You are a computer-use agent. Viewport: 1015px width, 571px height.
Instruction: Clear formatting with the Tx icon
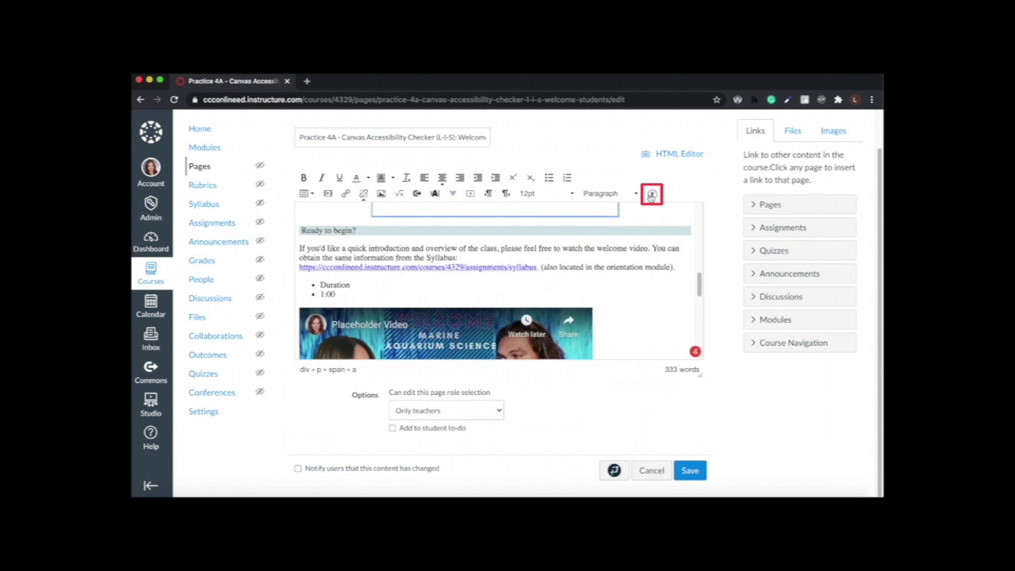pyautogui.click(x=406, y=178)
